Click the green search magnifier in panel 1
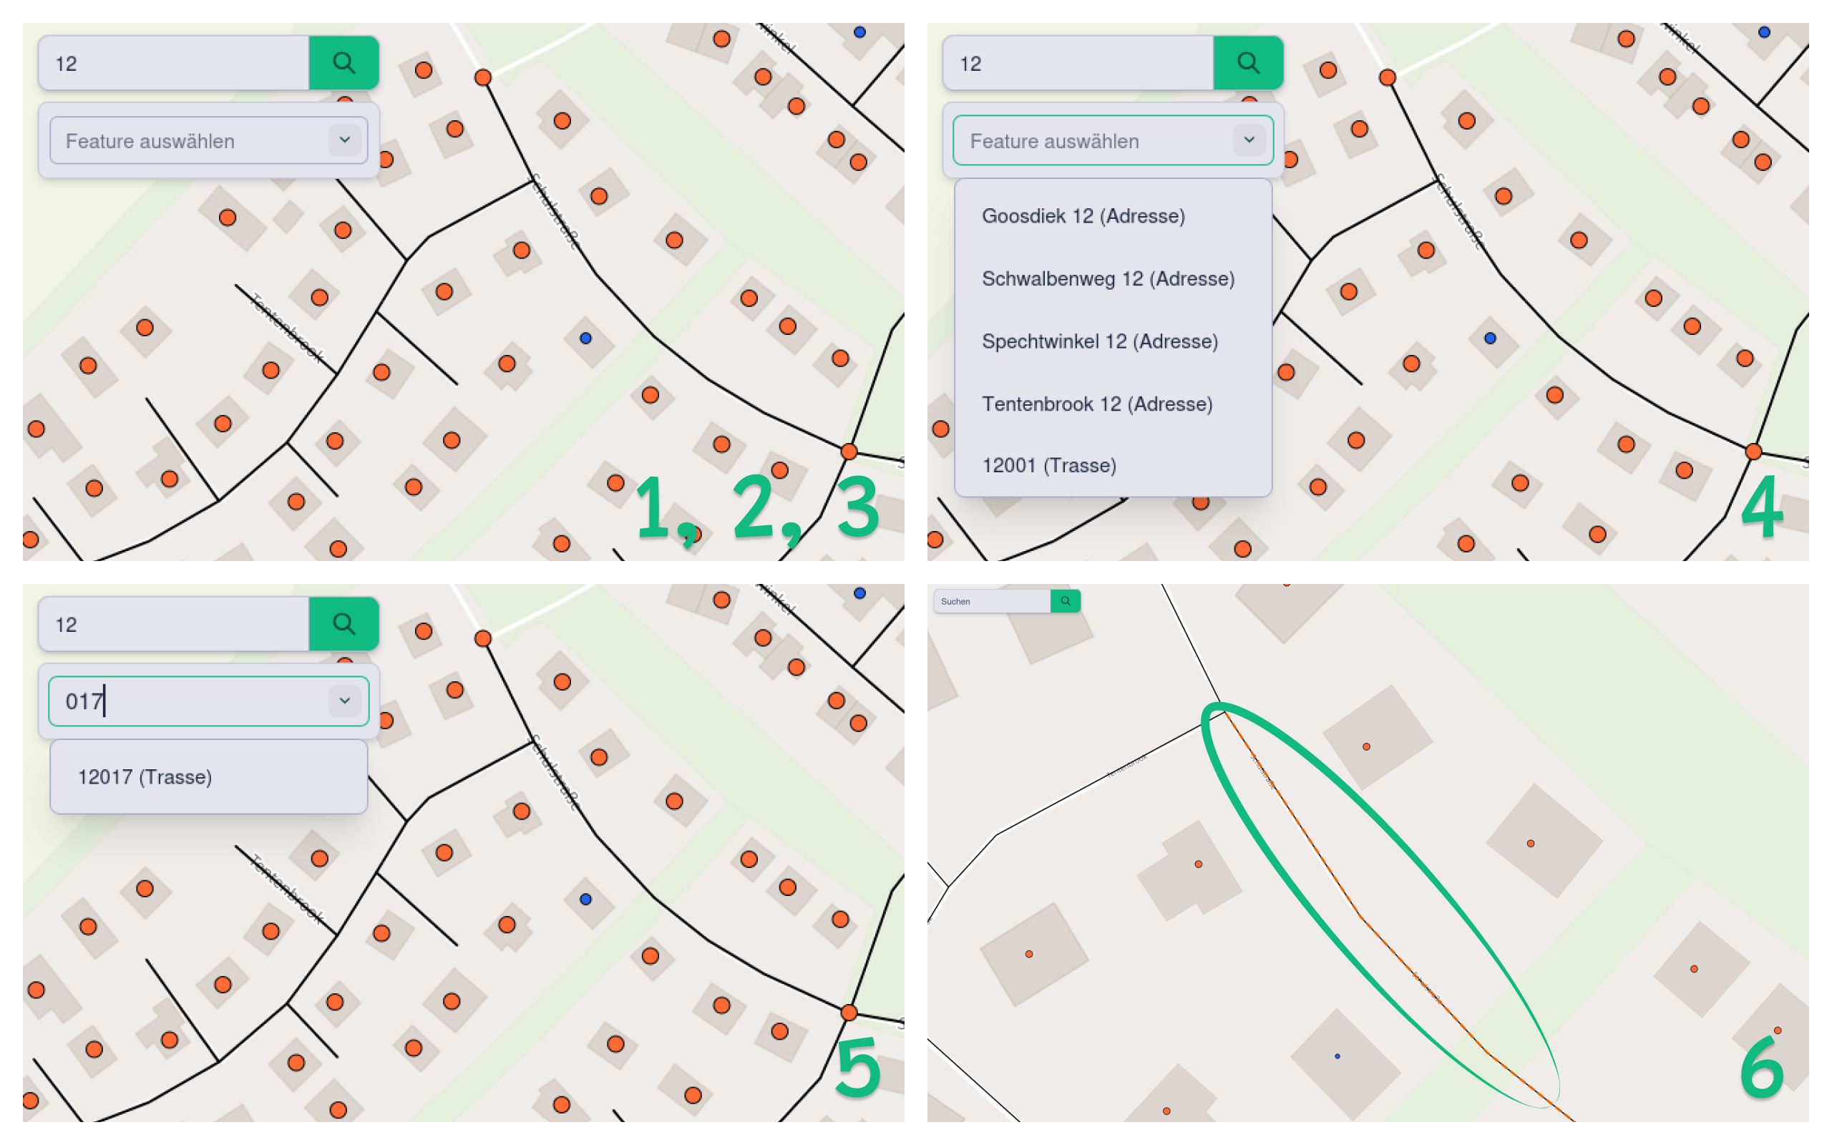The height and width of the screenshot is (1145, 1832). [344, 63]
